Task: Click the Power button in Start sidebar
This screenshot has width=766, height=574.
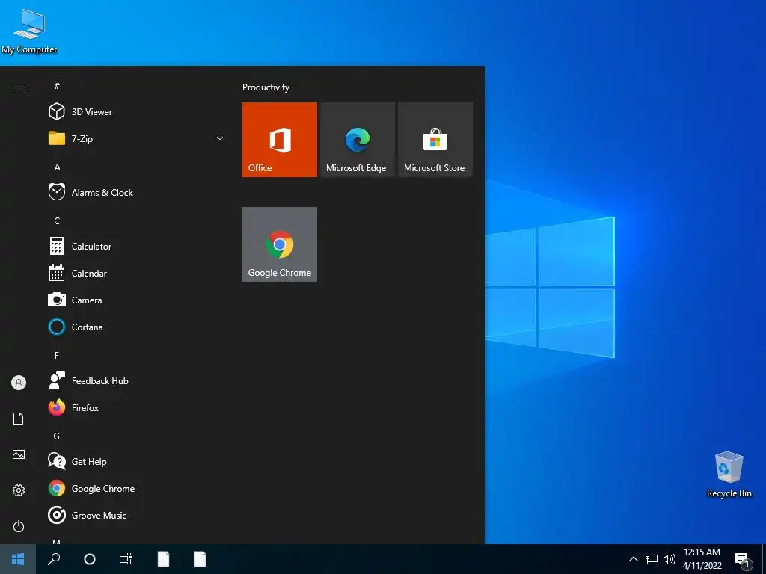Action: pos(19,526)
